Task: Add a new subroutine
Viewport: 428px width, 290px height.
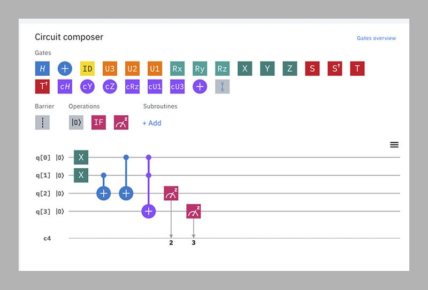Action: [152, 123]
